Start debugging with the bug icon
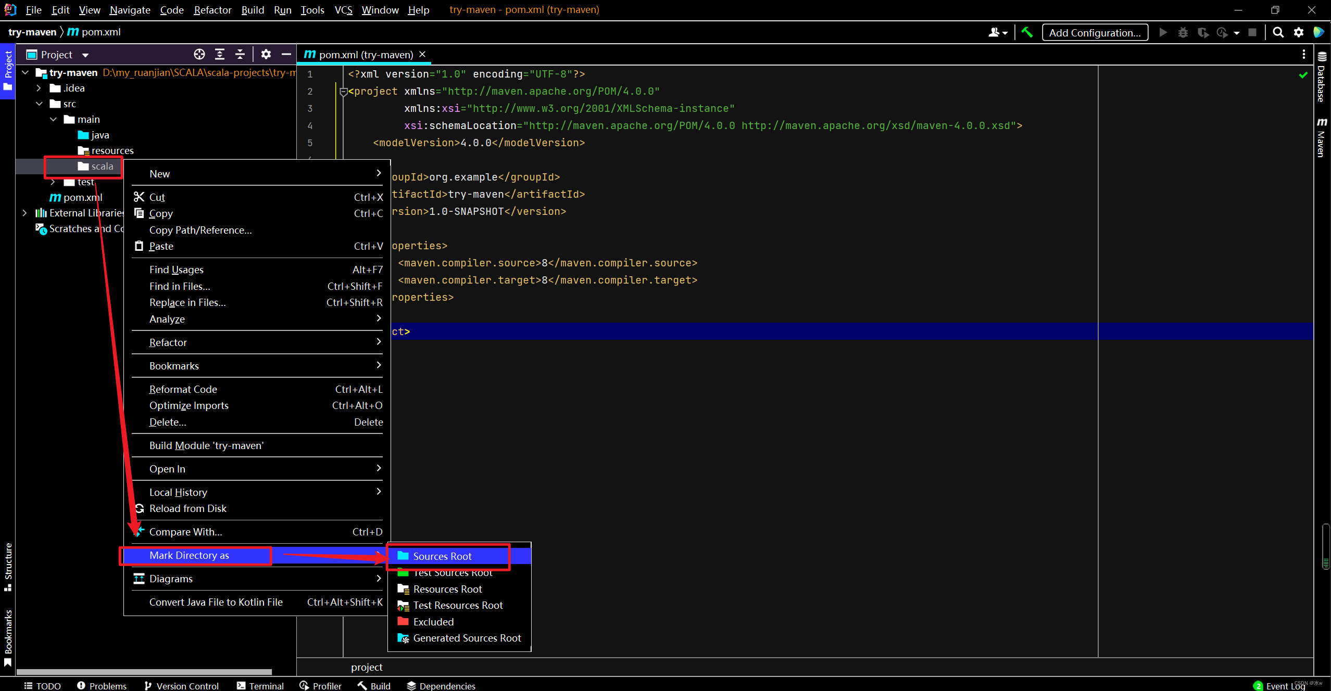The height and width of the screenshot is (691, 1331). [x=1183, y=32]
